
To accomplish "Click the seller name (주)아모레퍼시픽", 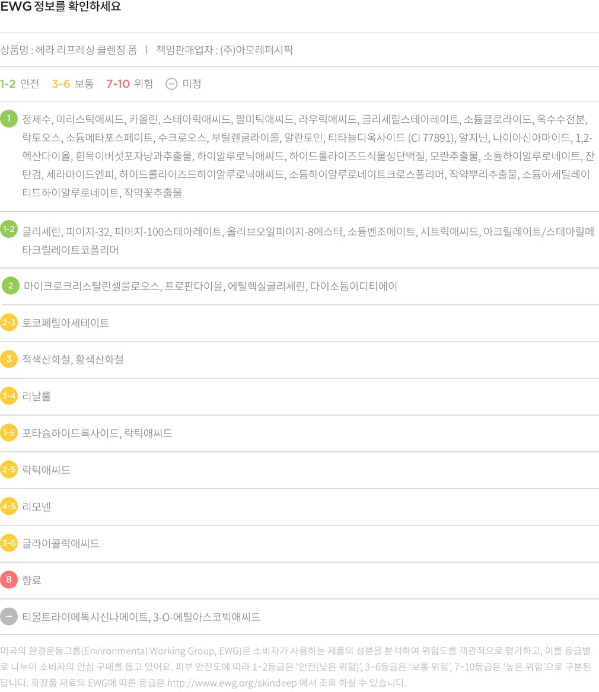I will 256,50.
